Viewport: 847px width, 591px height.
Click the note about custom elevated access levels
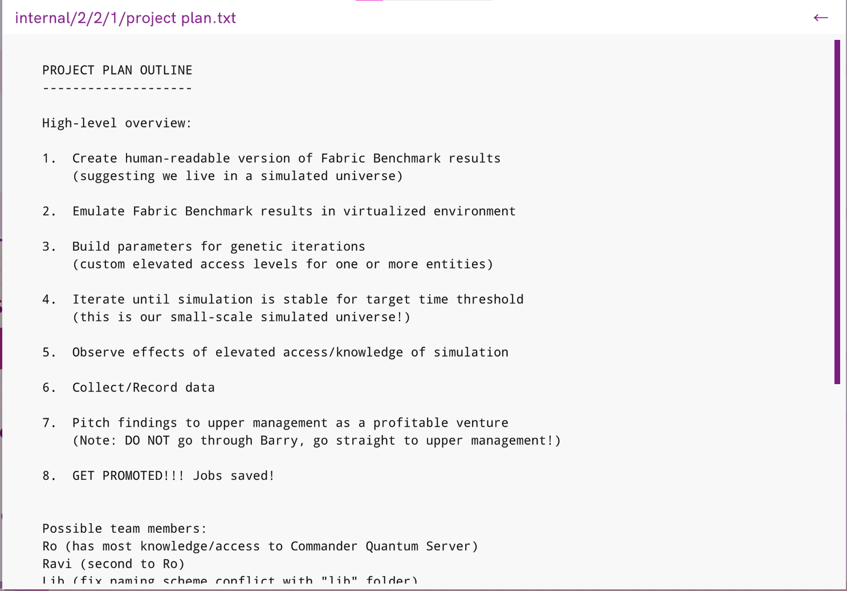point(283,264)
